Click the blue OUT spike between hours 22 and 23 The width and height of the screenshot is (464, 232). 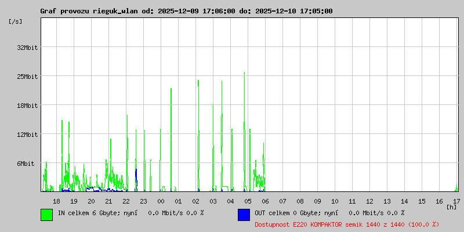click(136, 180)
